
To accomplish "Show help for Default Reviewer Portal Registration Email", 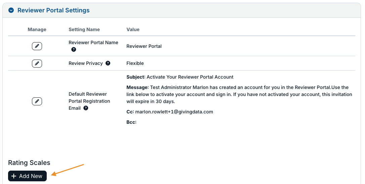I will pos(86,108).
